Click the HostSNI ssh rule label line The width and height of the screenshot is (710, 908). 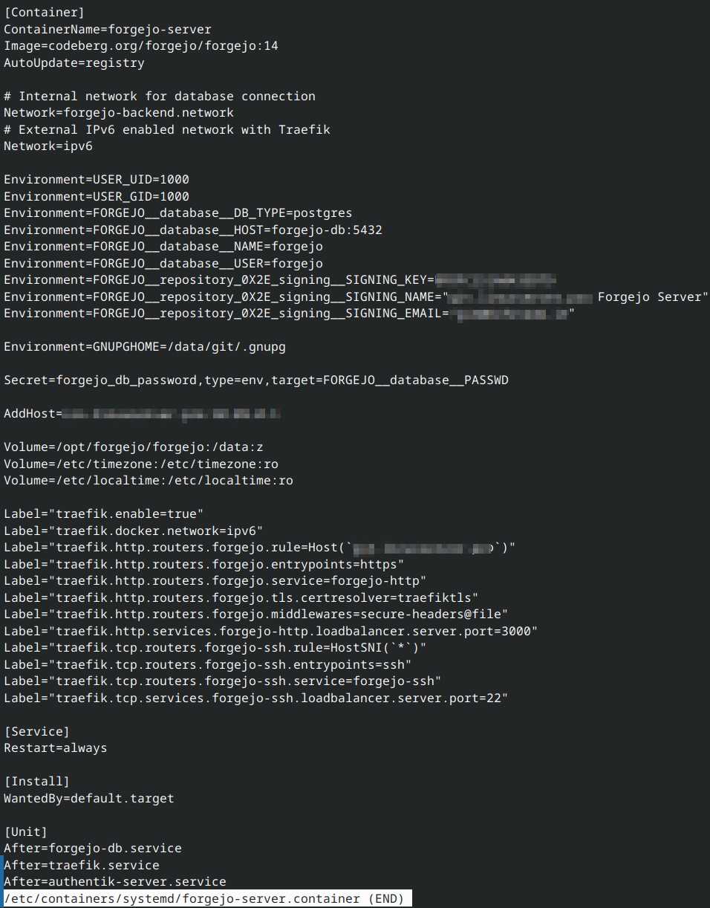pos(215,648)
